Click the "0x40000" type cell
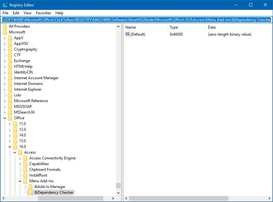This screenshot has height=202, width=273. tap(176, 34)
